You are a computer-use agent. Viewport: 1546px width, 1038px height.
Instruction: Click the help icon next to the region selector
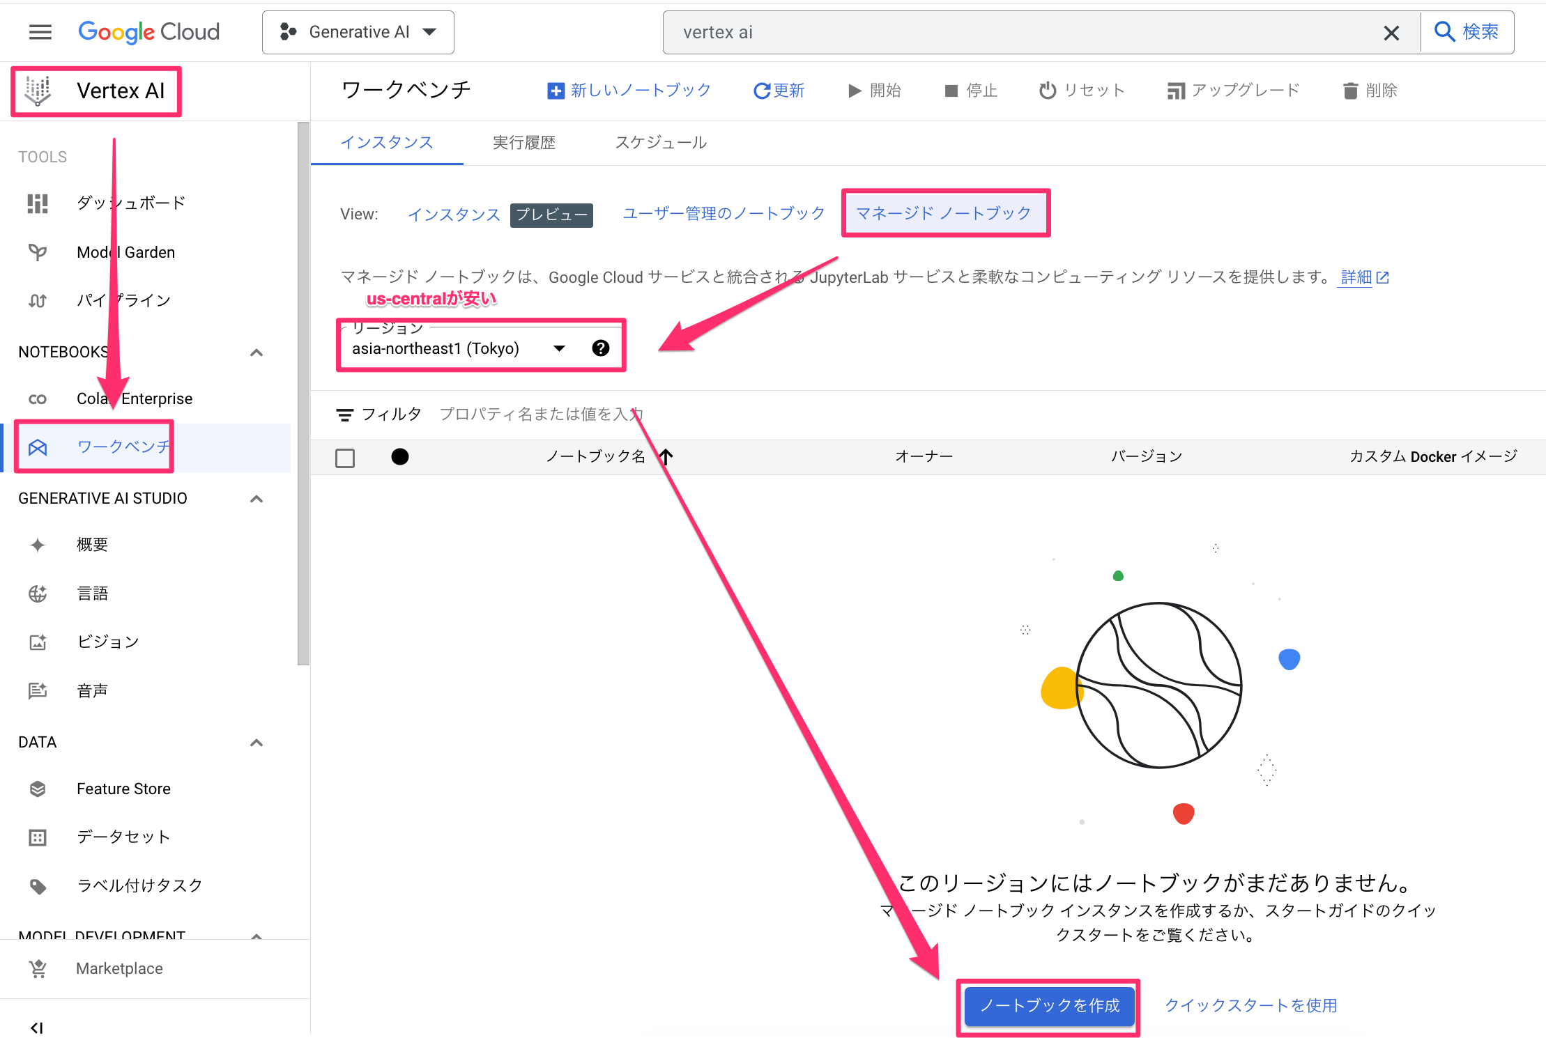[x=600, y=348]
